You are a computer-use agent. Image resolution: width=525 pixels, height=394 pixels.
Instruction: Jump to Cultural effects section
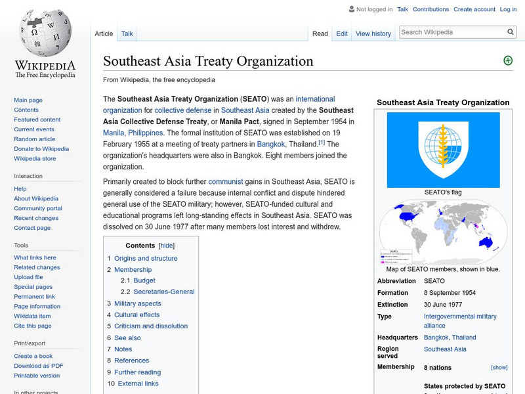click(x=136, y=315)
